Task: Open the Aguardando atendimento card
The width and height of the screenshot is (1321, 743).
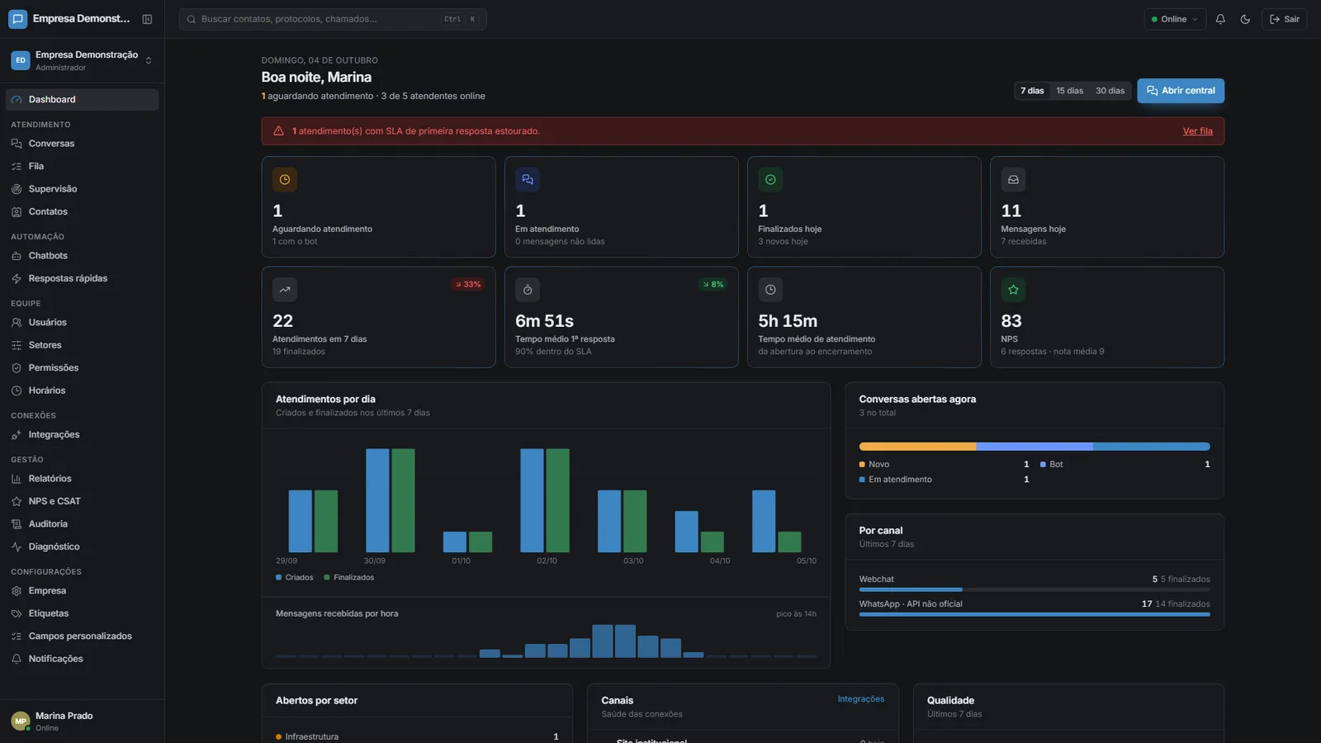Action: tap(378, 207)
